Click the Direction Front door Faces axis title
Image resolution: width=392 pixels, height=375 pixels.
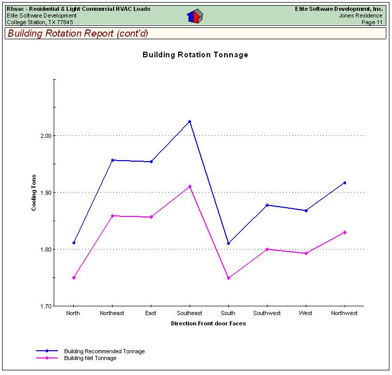click(208, 324)
